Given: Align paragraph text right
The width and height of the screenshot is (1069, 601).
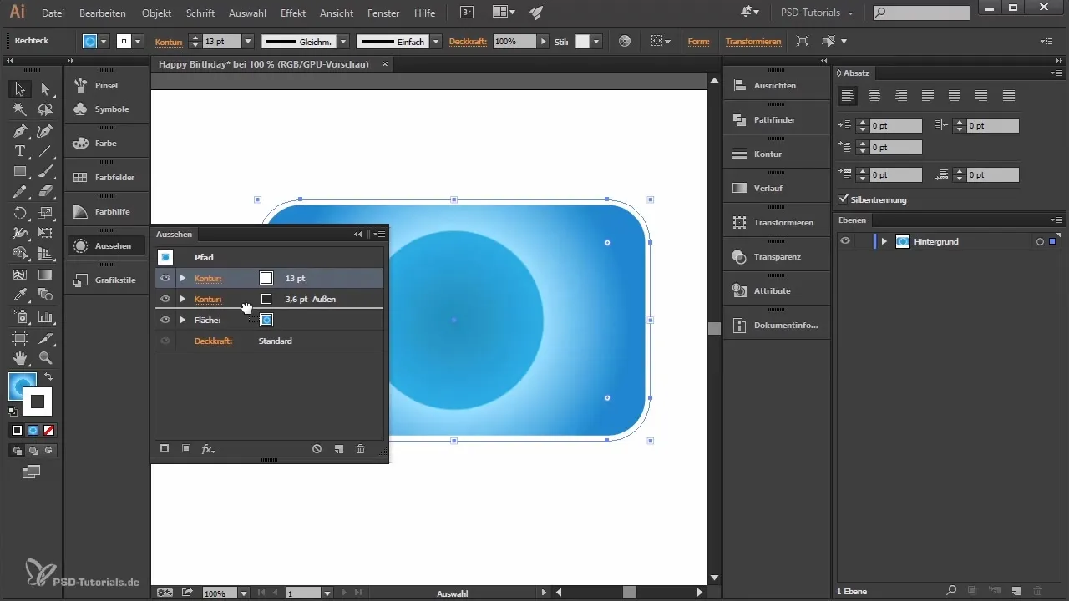Looking at the screenshot, I should tap(901, 96).
